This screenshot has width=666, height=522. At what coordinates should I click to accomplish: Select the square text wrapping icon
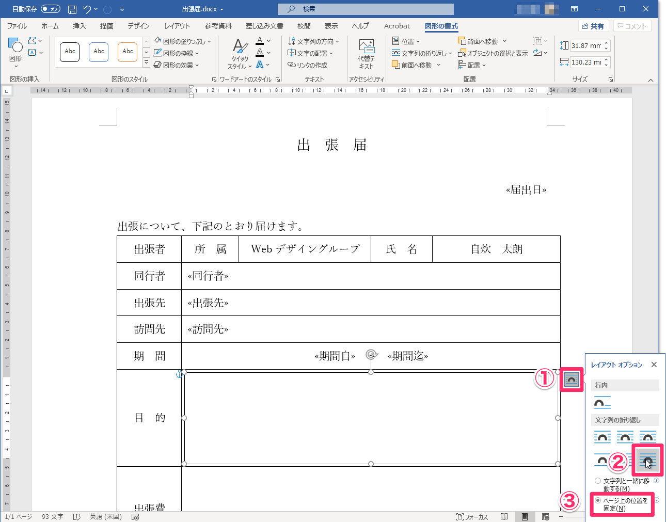[x=602, y=437]
